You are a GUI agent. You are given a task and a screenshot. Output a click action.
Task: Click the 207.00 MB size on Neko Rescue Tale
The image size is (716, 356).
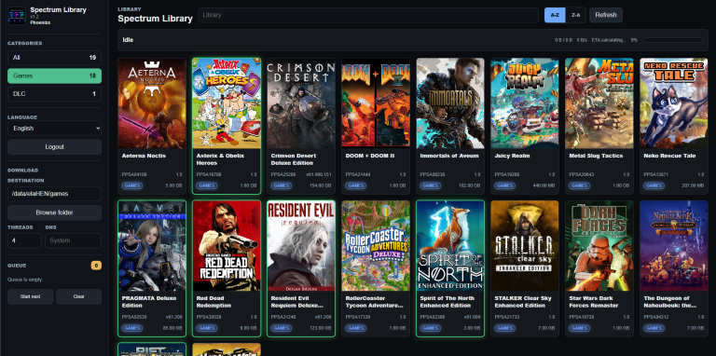(x=694, y=185)
